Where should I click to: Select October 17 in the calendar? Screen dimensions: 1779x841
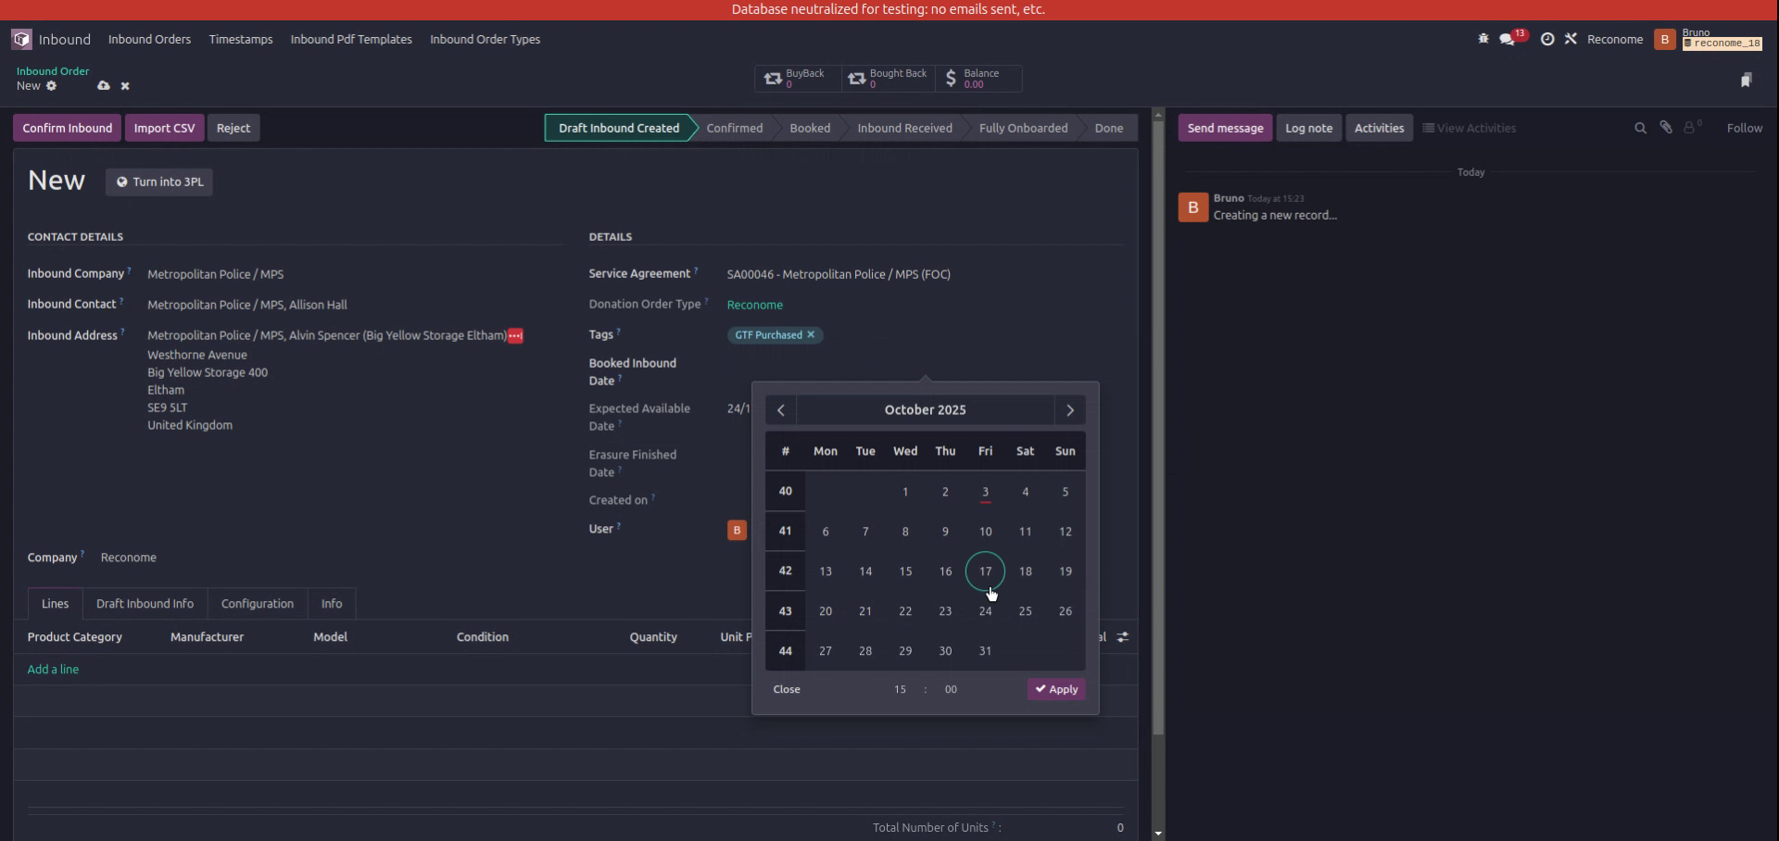coord(985,571)
